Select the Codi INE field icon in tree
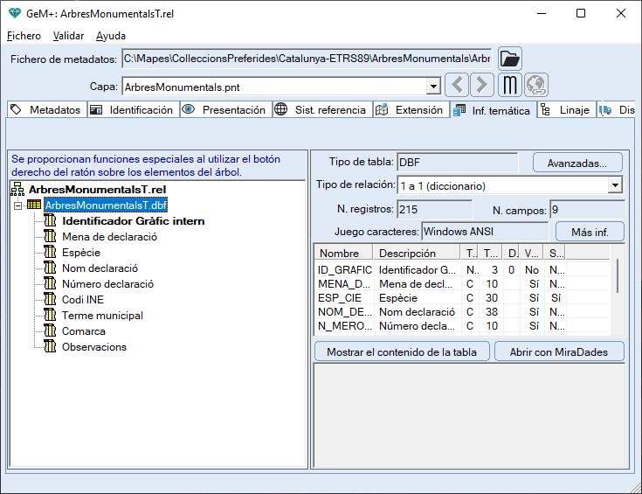This screenshot has width=642, height=494. click(51, 300)
